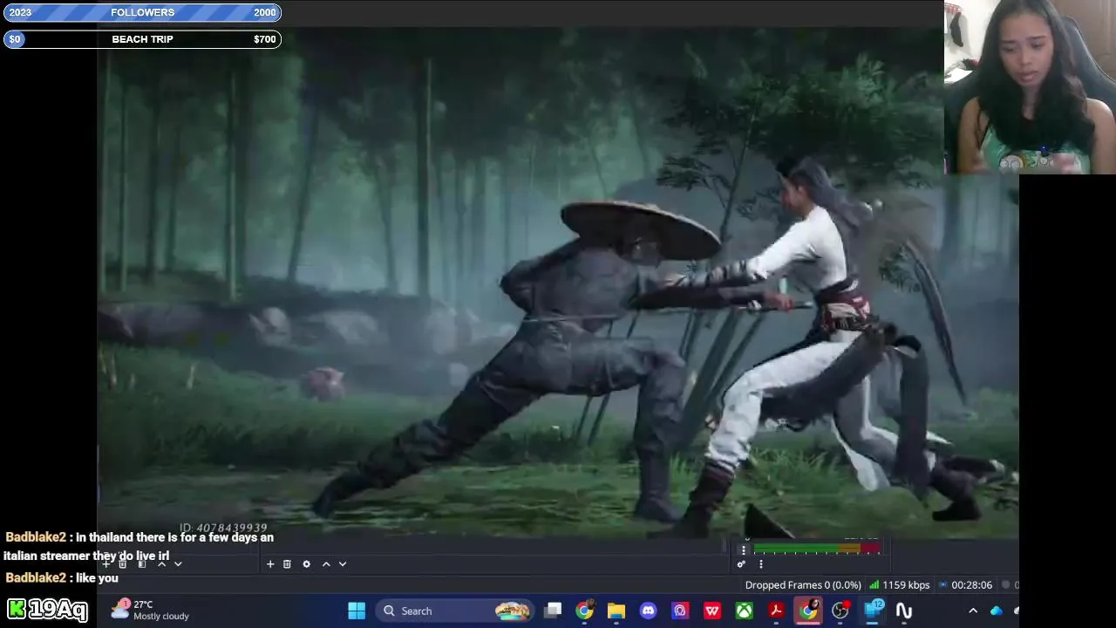The width and height of the screenshot is (1116, 628).
Task: Open the monitor app with 12 badge
Action: click(873, 611)
